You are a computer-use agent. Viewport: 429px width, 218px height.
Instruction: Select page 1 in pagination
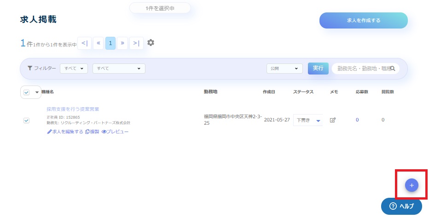click(110, 43)
